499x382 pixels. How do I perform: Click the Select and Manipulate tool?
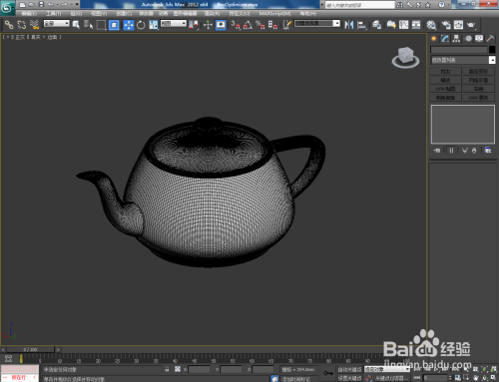tap(208, 25)
